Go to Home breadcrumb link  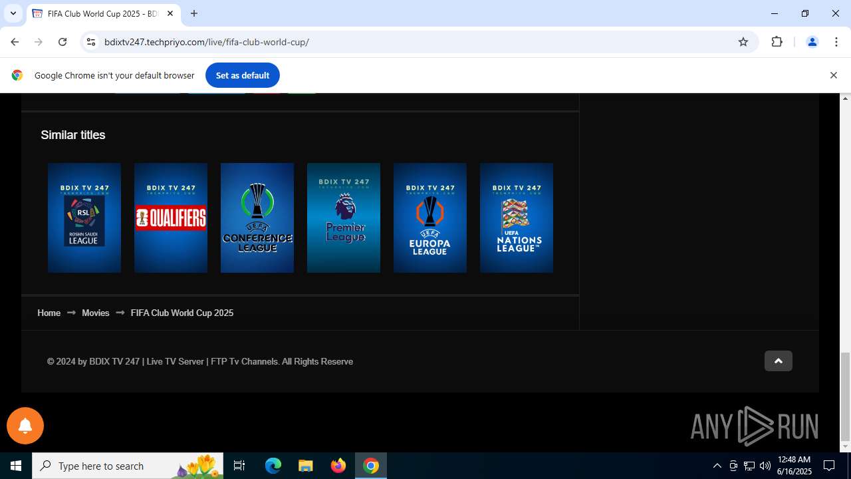coord(49,313)
